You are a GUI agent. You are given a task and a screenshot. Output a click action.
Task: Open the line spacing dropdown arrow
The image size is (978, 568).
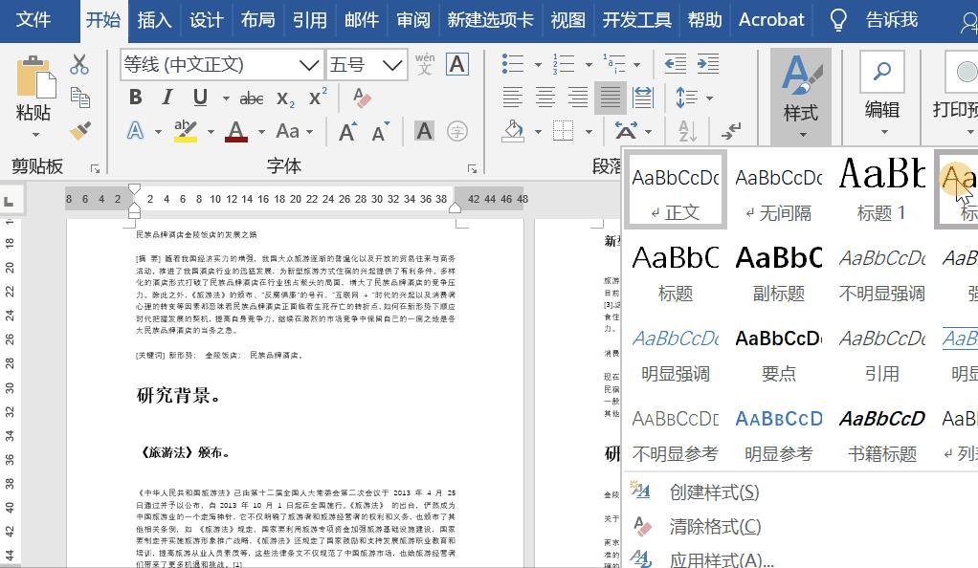(709, 98)
